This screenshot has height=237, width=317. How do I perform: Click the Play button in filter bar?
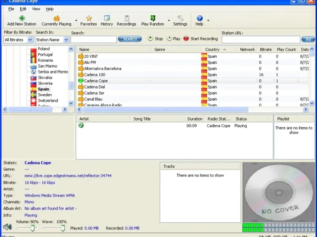pos(174,39)
